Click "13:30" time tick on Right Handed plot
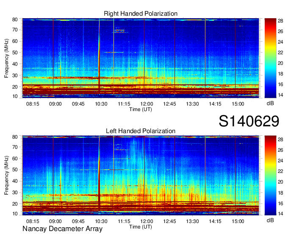This screenshot has height=234, width=288. pos(192,104)
